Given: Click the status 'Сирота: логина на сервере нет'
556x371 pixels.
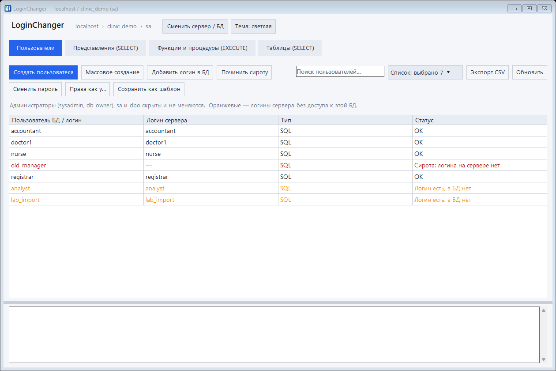Looking at the screenshot, I should pos(457,166).
